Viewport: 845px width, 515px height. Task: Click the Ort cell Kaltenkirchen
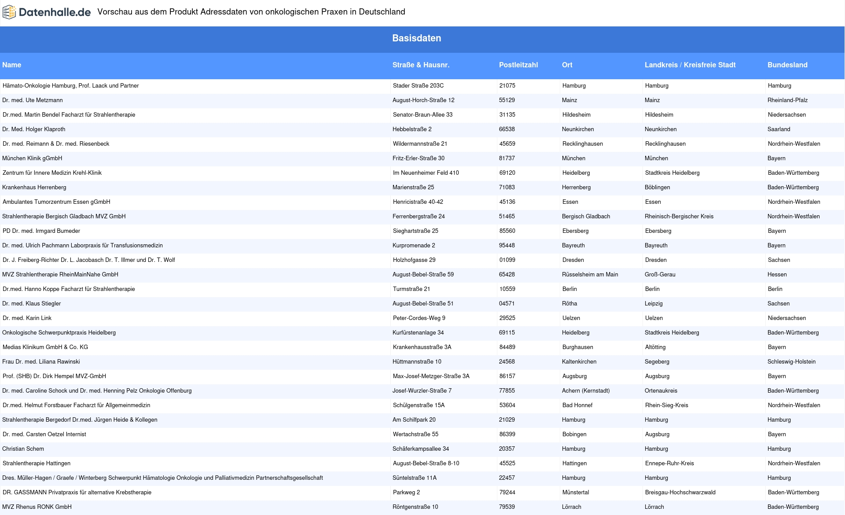(579, 362)
